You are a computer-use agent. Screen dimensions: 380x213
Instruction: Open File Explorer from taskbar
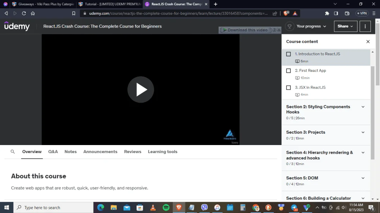[114, 207]
